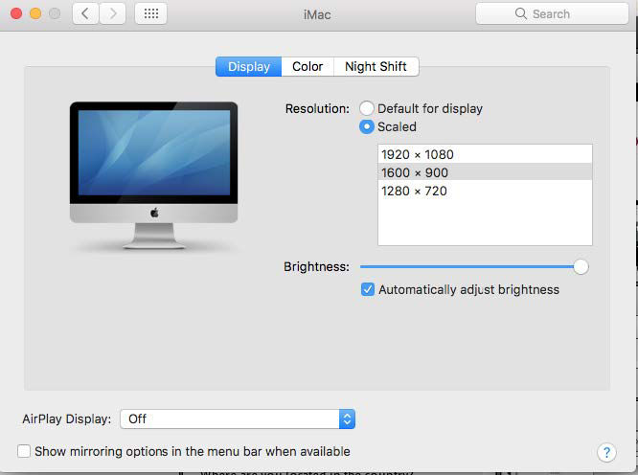The height and width of the screenshot is (475, 638).
Task: Click the iMac display preview image
Action: [154, 175]
